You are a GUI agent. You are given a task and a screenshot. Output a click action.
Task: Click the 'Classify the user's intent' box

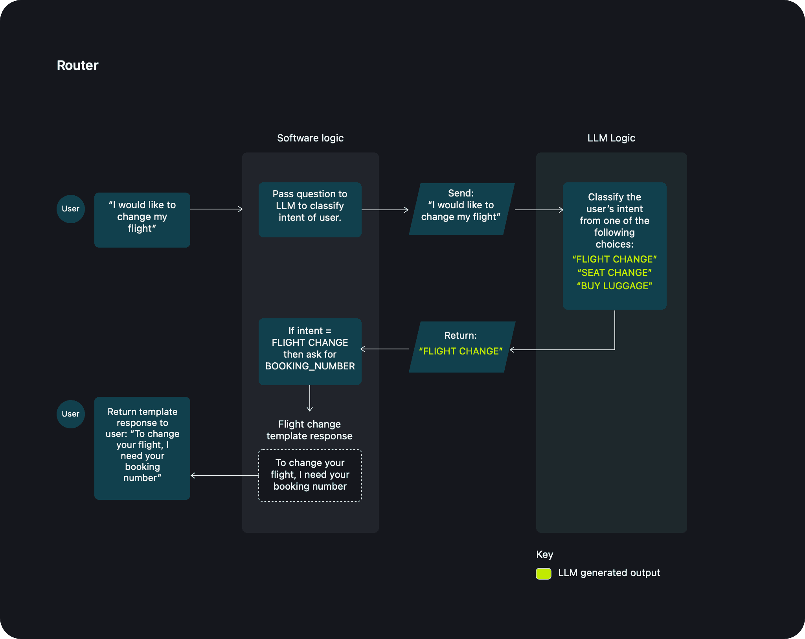click(x=615, y=246)
